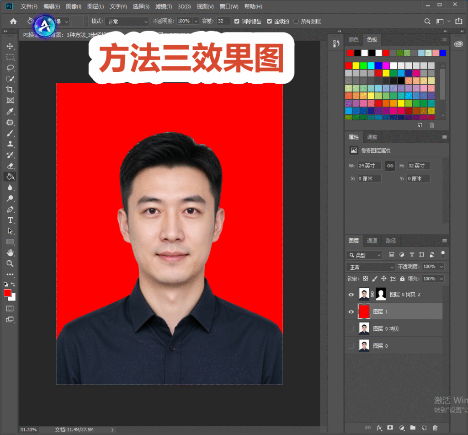
Task: Open the layer filter type dropdown
Action: (x=364, y=255)
